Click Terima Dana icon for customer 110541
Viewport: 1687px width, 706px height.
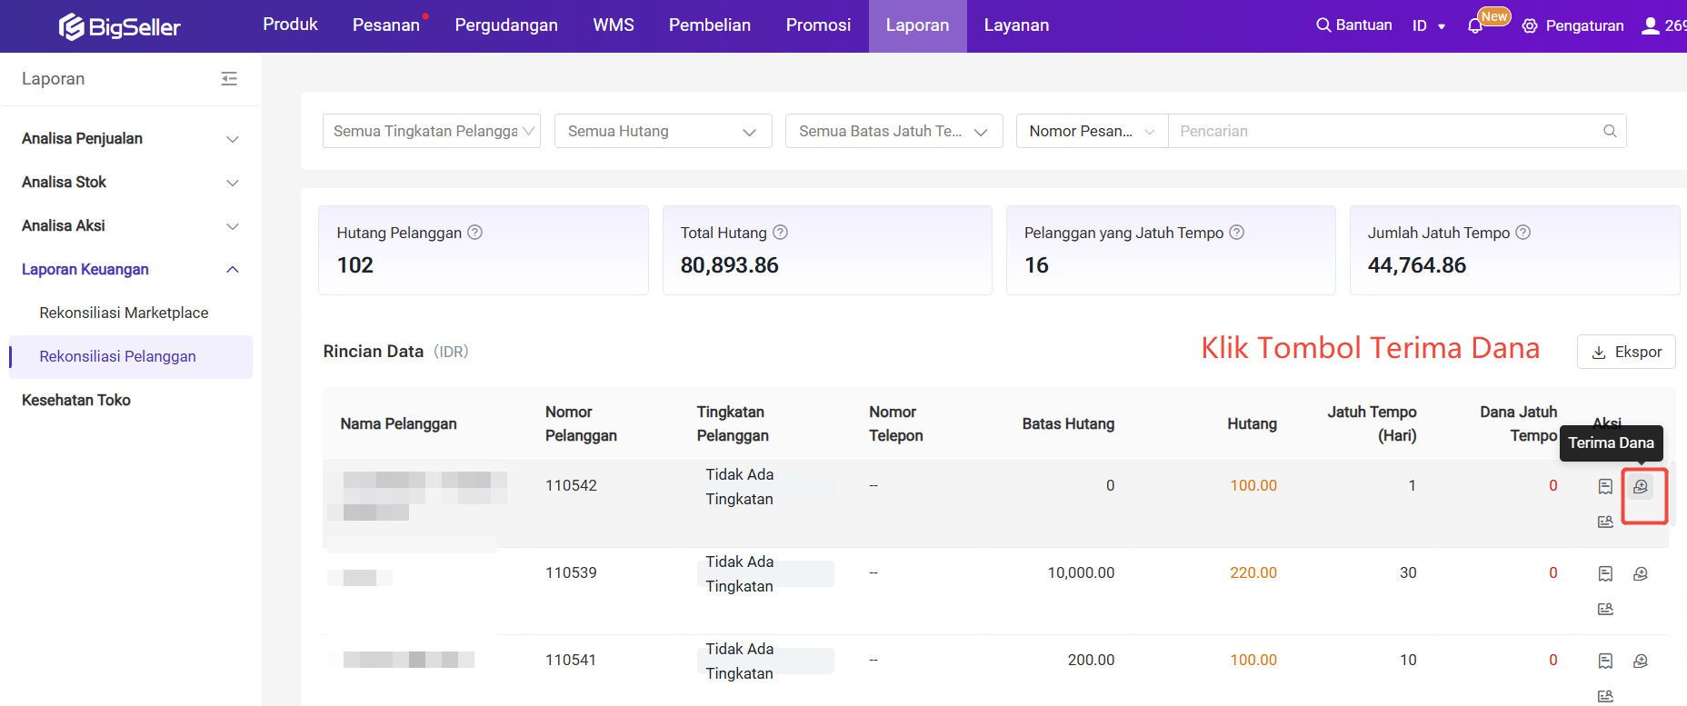[1640, 661]
